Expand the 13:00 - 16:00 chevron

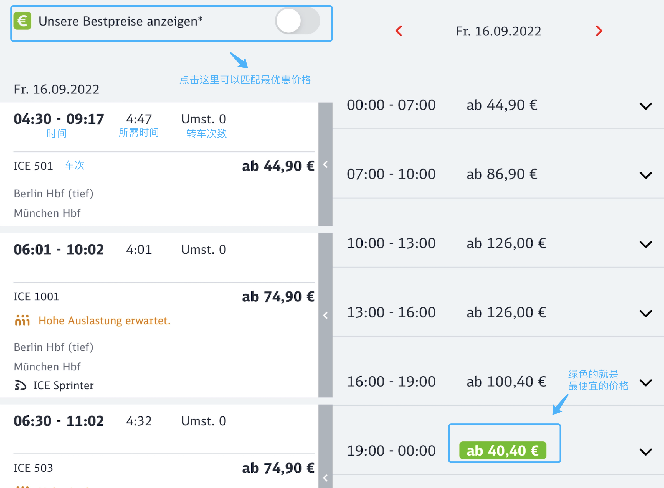(646, 313)
